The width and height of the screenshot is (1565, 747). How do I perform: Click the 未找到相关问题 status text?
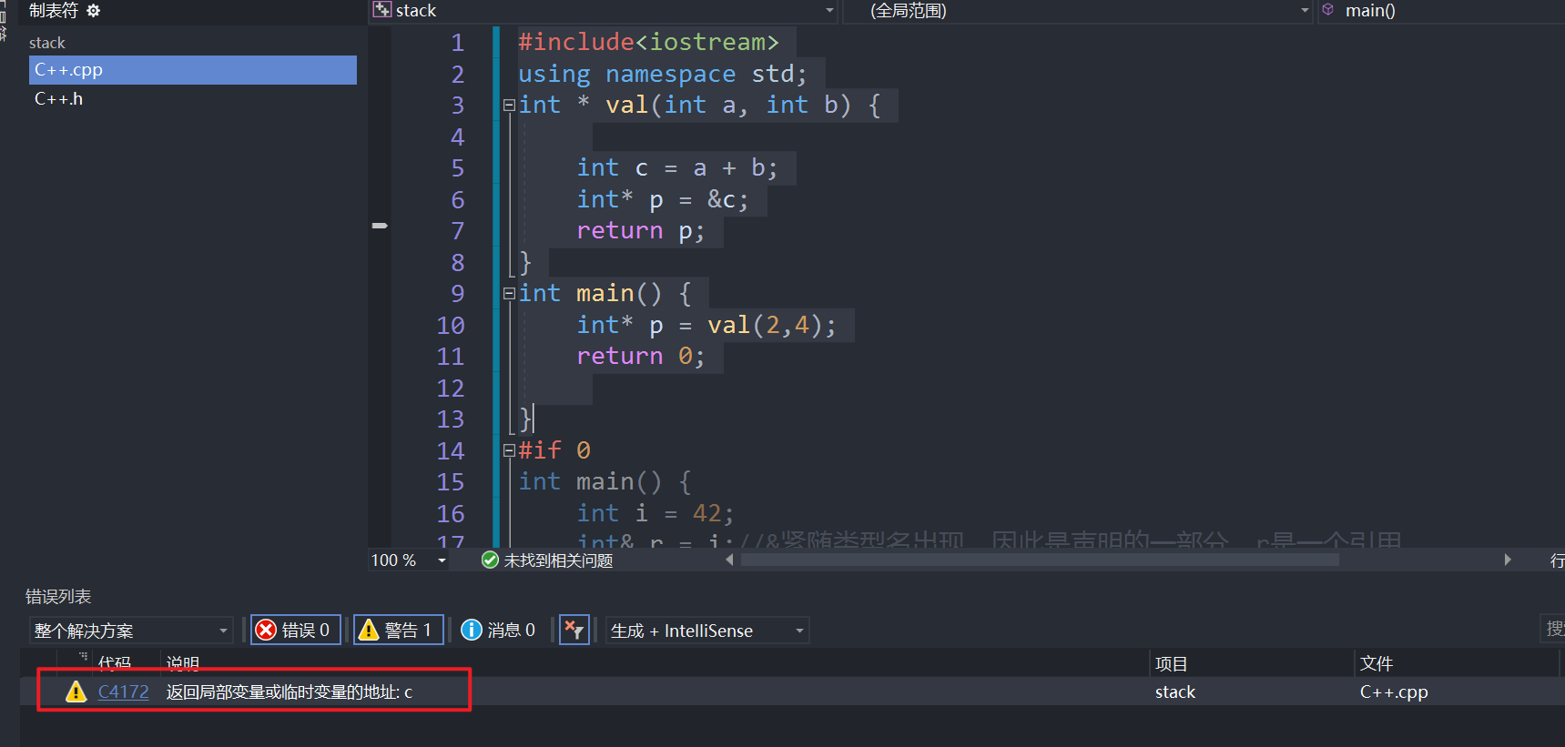coord(558,560)
